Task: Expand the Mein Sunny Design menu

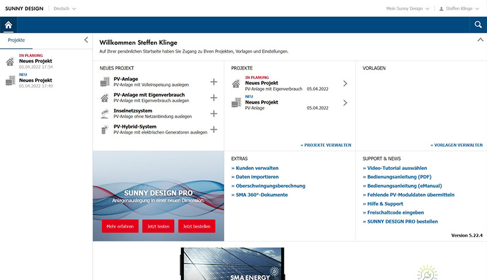Action: coord(408,9)
